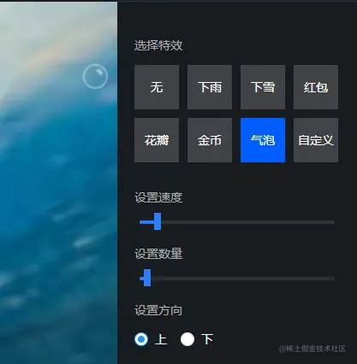Click the speed slider handle

[158, 221]
